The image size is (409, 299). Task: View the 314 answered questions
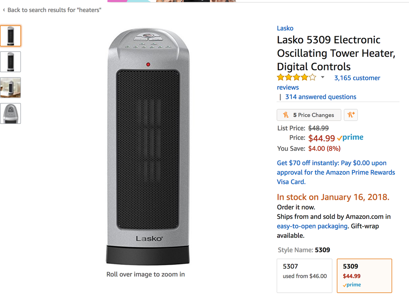tap(321, 97)
